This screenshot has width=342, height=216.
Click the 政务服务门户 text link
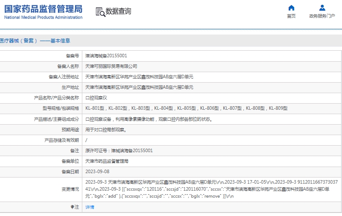tap(322, 16)
